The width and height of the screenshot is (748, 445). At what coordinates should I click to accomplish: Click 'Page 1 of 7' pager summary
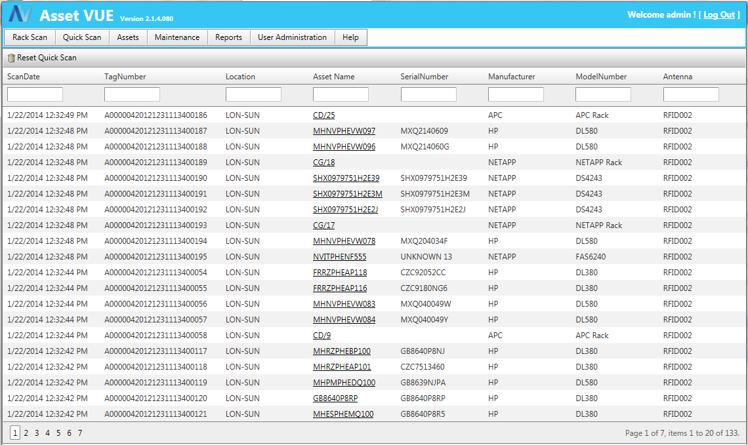(x=682, y=433)
